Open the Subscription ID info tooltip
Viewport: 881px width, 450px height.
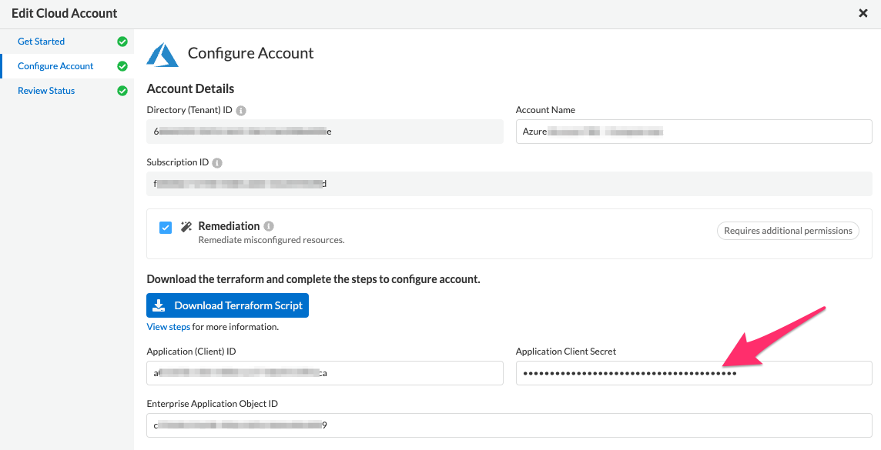pyautogui.click(x=216, y=162)
